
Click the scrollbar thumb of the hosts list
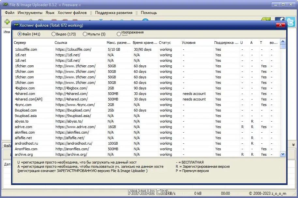coord(283,46)
